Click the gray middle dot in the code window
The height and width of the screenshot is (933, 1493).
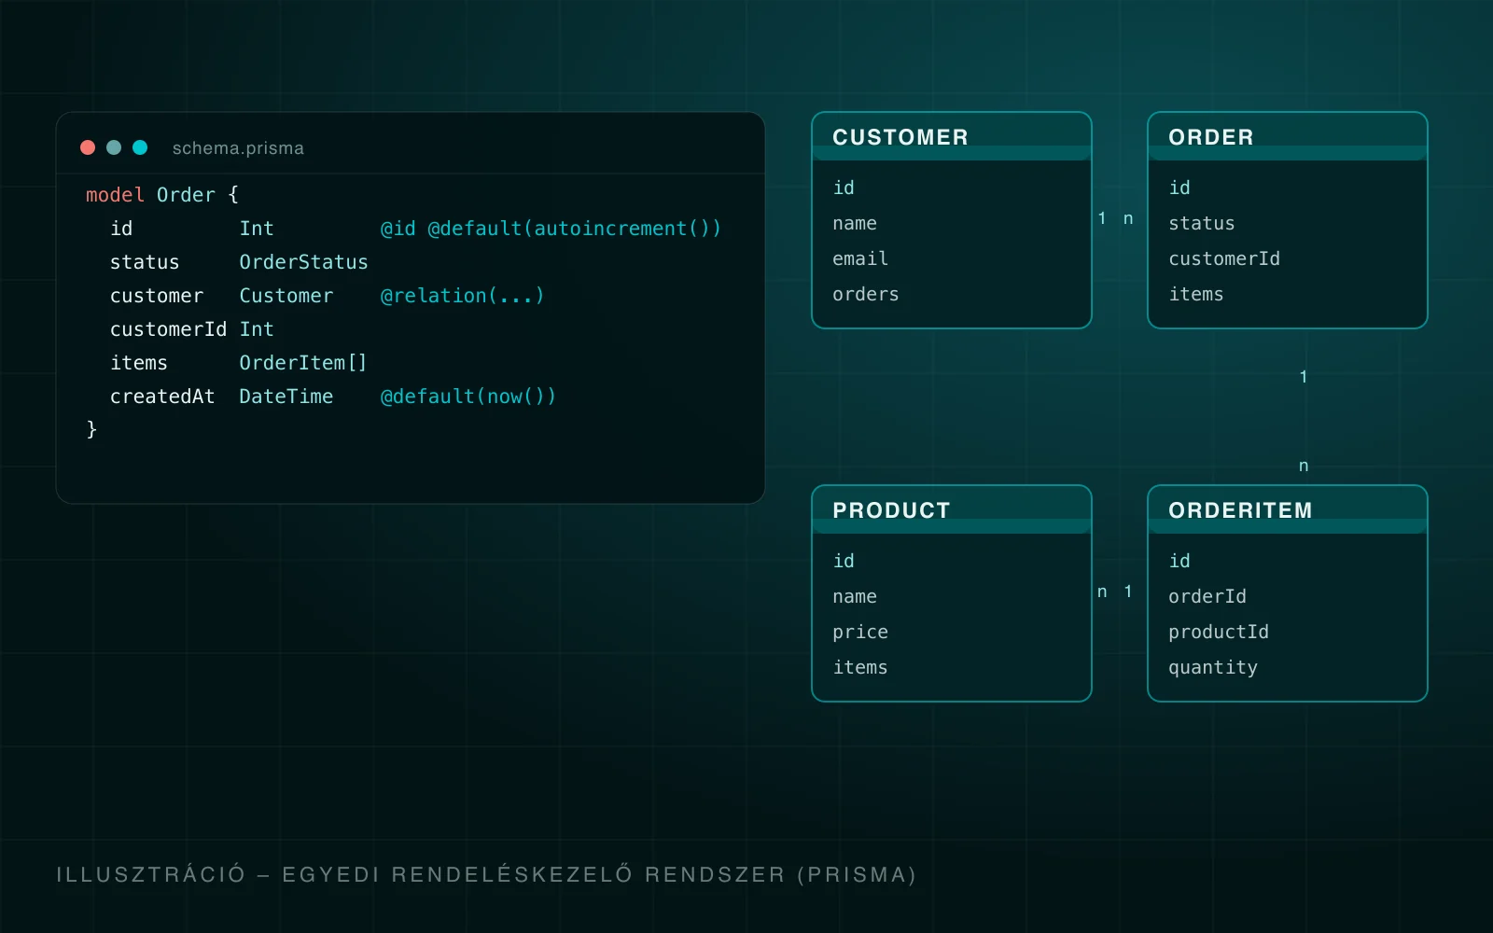pyautogui.click(x=114, y=147)
